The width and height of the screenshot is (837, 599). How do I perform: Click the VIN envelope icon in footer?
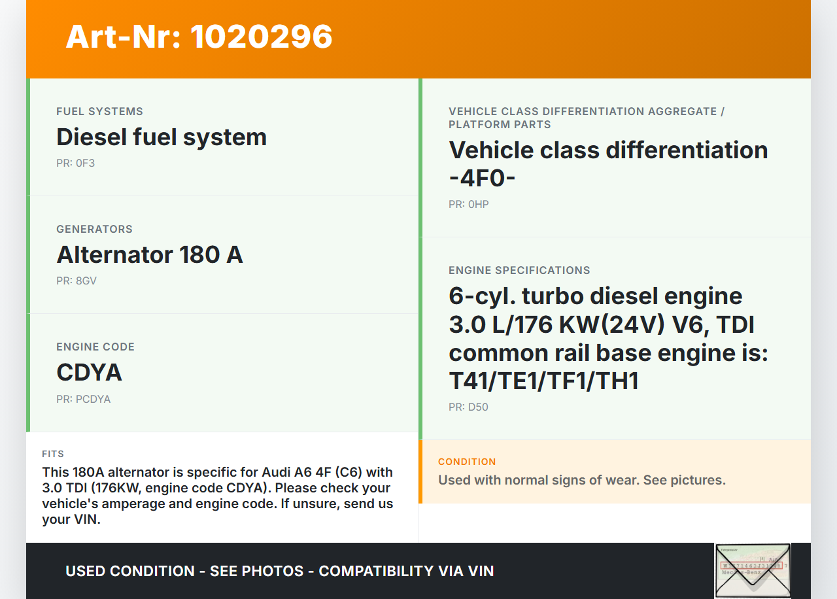tap(752, 570)
